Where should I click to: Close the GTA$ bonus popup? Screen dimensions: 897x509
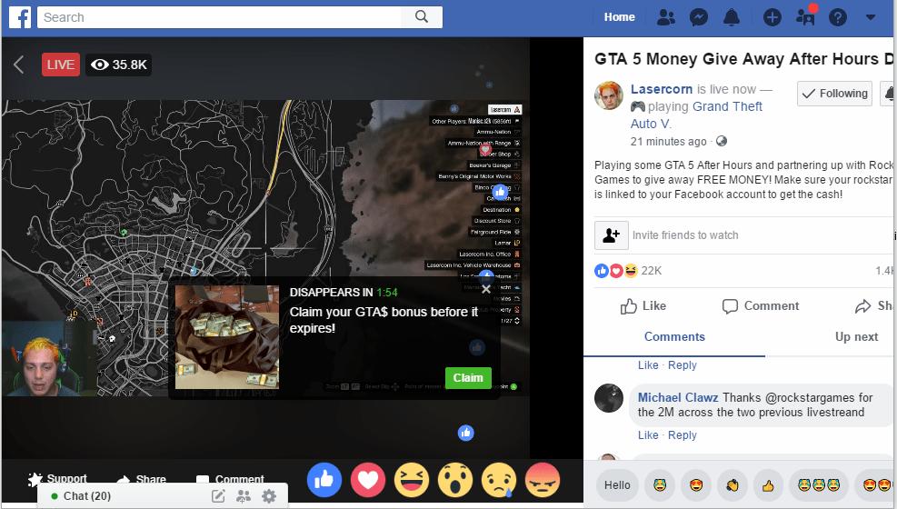point(486,289)
